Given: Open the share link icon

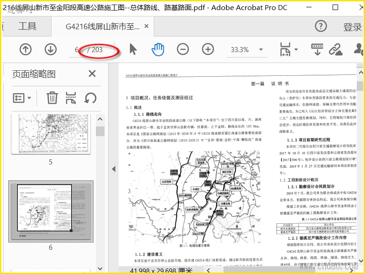Looking at the screenshot, I should pos(336,49).
